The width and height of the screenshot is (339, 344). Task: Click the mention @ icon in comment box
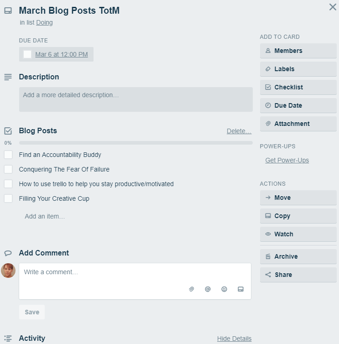pos(208,289)
